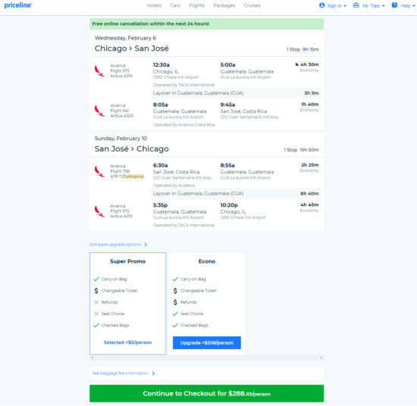This screenshot has width=417, height=406.
Task: Click the Sign In user icon
Action: point(321,5)
